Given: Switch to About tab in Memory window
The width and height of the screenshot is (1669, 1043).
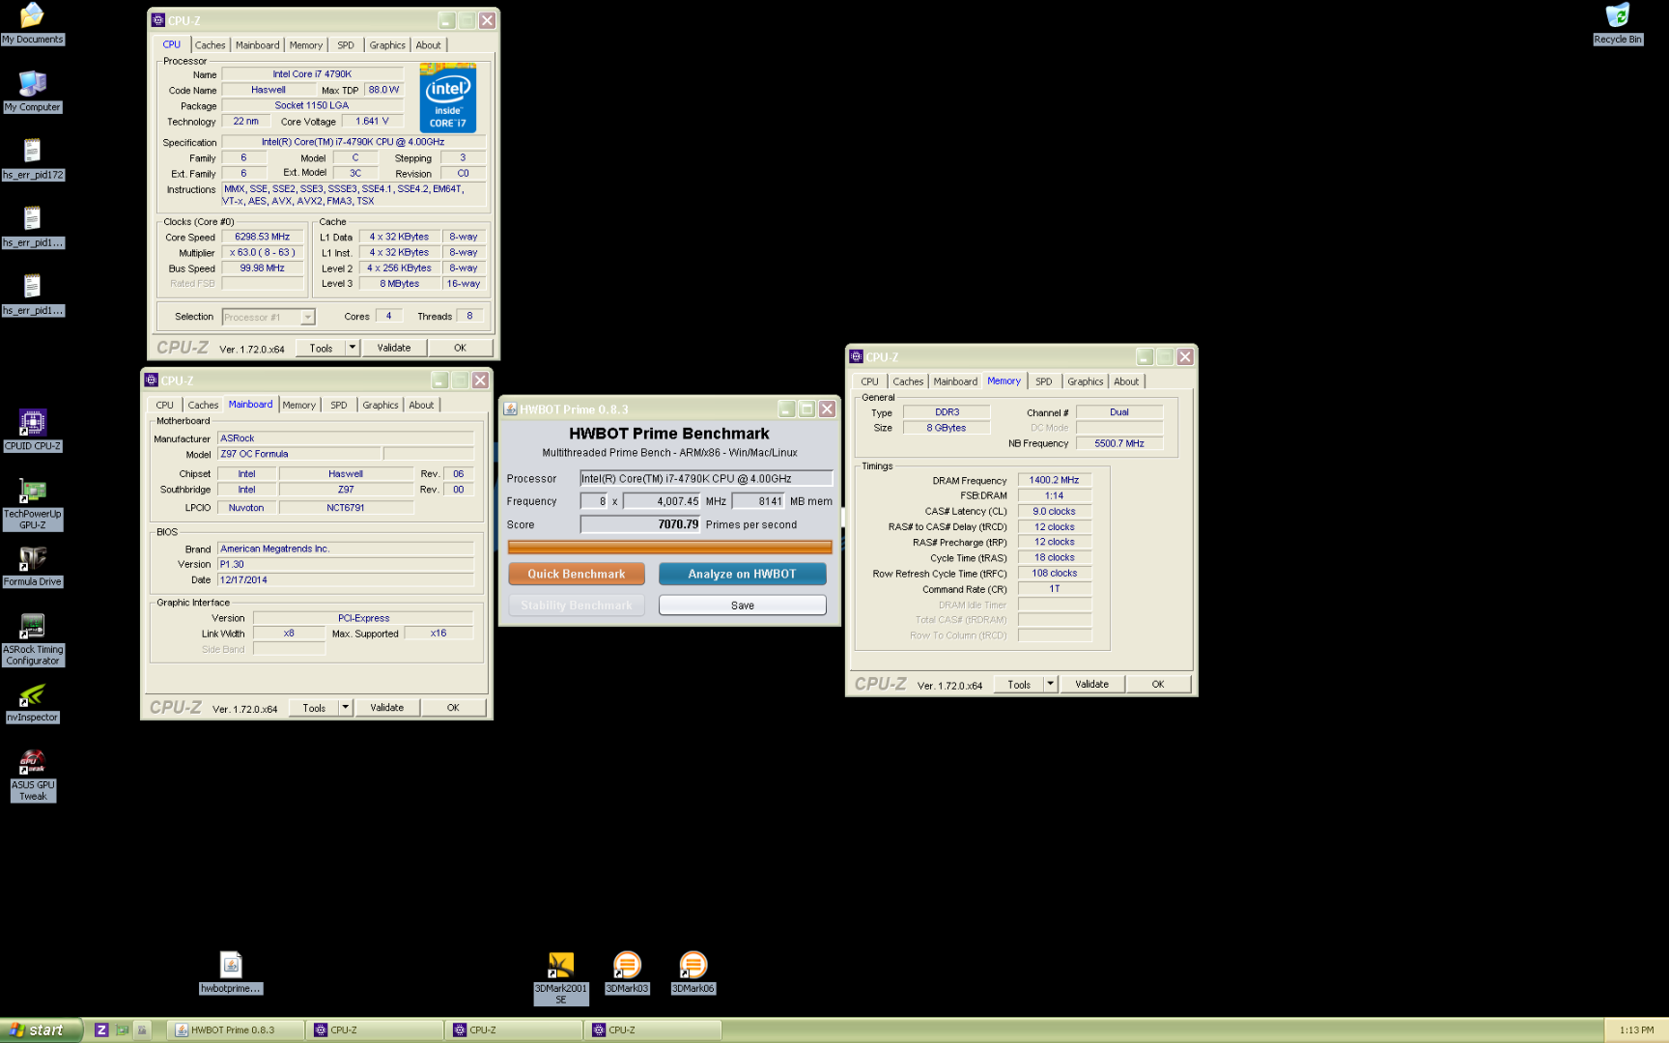Looking at the screenshot, I should [1126, 381].
